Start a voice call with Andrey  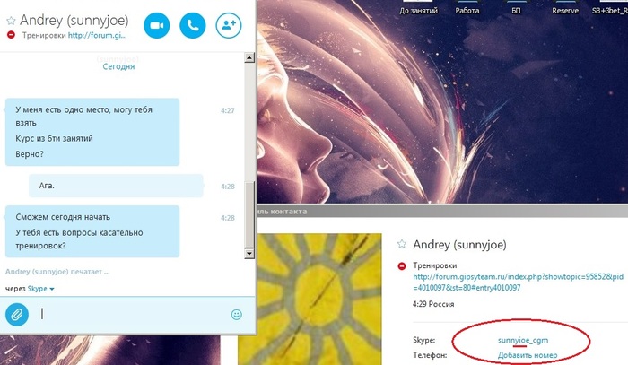pyautogui.click(x=193, y=26)
